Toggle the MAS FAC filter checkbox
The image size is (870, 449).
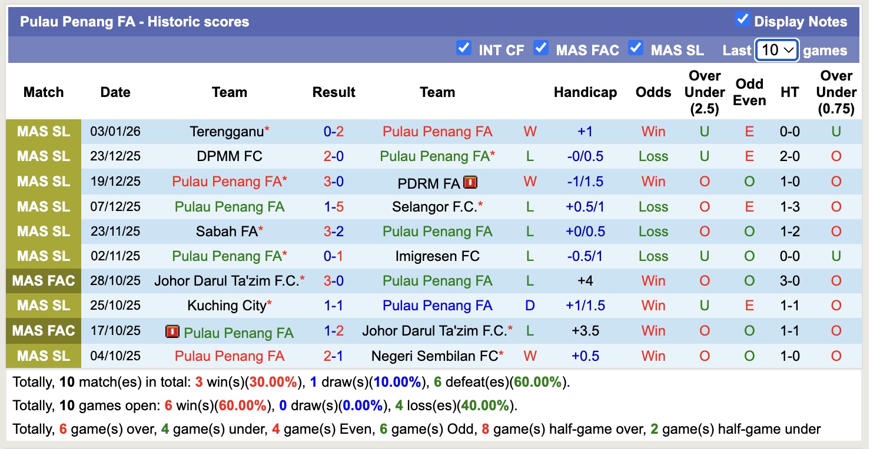541,47
